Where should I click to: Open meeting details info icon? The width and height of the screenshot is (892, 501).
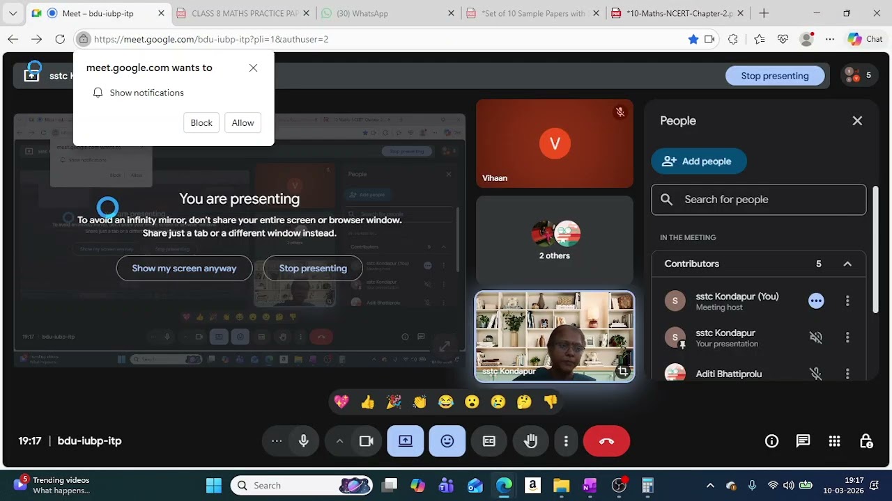tap(771, 441)
